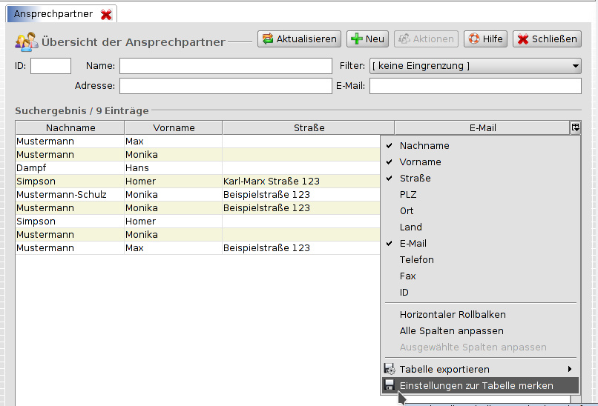Viewport: 598px width, 406px height.
Task: Click the red X on Ansprechpartner tab
Action: pos(107,15)
